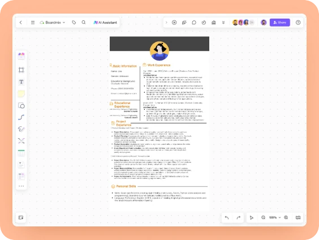The image size is (319, 240).
Task: Open the voting chart icon
Action: [x=213, y=23]
